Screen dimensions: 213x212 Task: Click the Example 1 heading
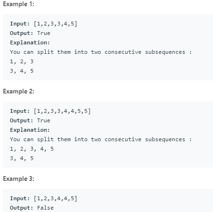18,4
